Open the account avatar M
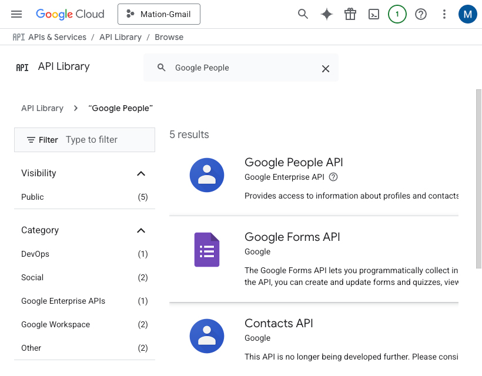 point(467,14)
